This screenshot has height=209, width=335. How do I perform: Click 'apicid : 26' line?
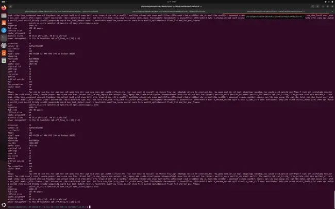click(x=20, y=77)
